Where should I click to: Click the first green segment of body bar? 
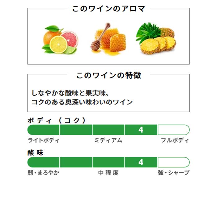coord(44,130)
